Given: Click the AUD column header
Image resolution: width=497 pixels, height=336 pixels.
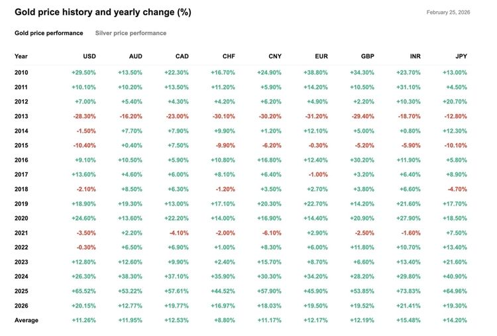Looking at the screenshot, I should tap(135, 56).
